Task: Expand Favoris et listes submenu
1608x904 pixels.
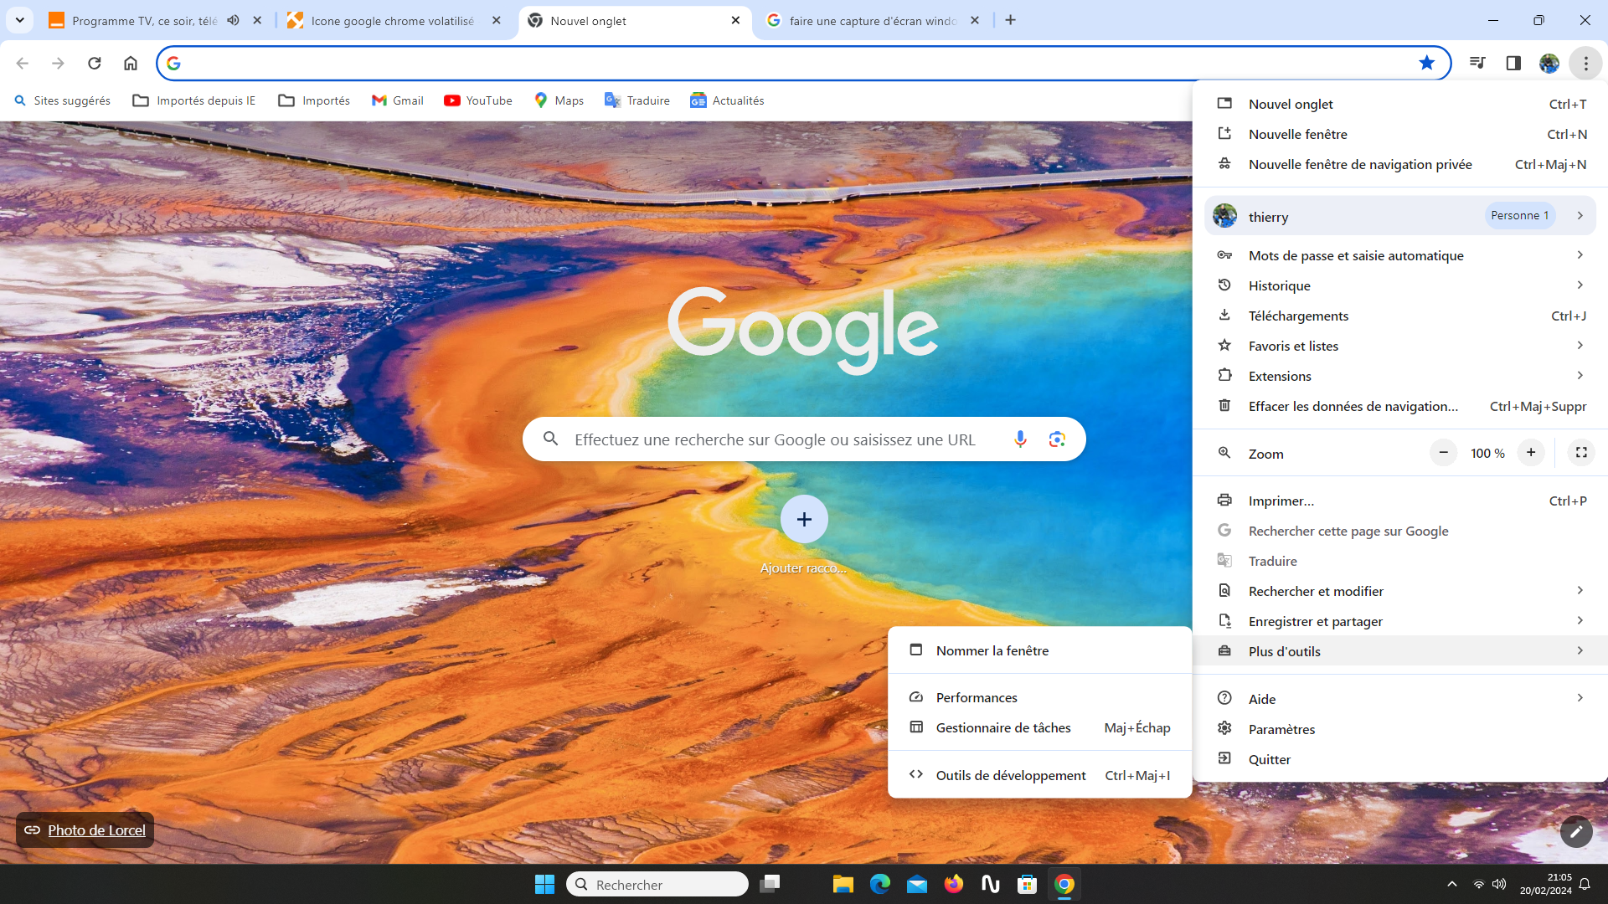Action: 1400,346
